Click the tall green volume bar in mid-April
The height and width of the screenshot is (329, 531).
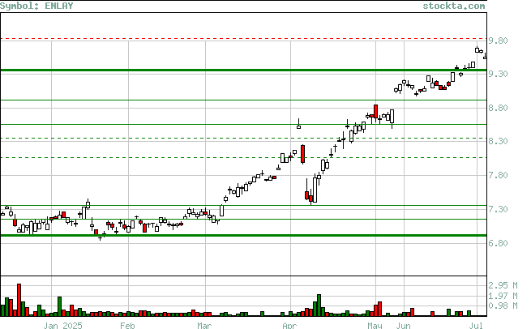[x=319, y=305]
